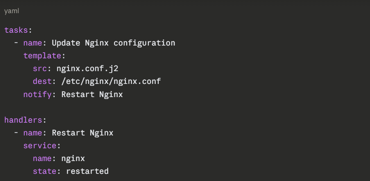Screen dimensions: 370x181
Task: Click the text Update Nginx configuration
Action: point(113,43)
